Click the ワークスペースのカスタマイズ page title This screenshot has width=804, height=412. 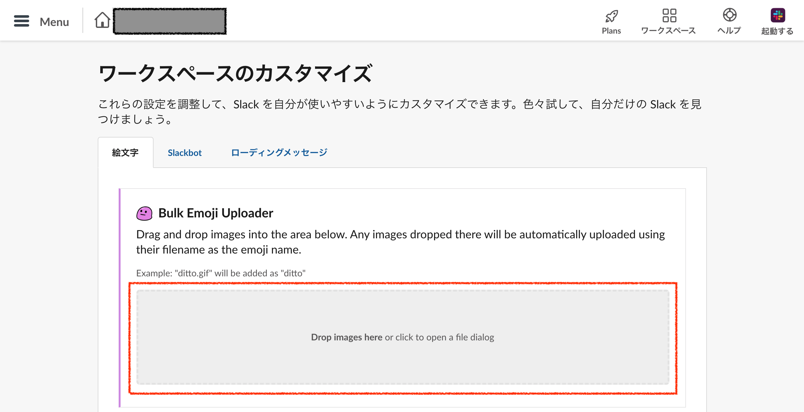pos(235,73)
